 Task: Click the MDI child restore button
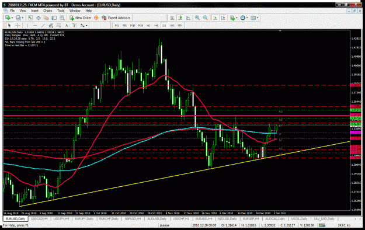[x=354, y=11]
